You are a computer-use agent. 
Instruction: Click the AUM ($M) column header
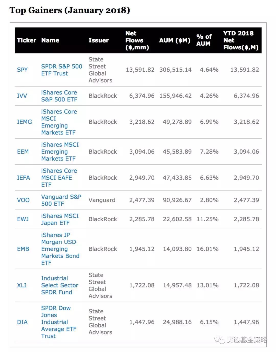coord(175,40)
